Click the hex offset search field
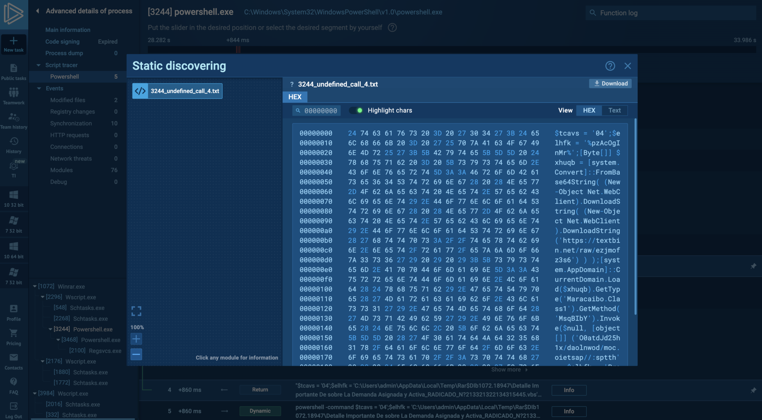 point(317,111)
